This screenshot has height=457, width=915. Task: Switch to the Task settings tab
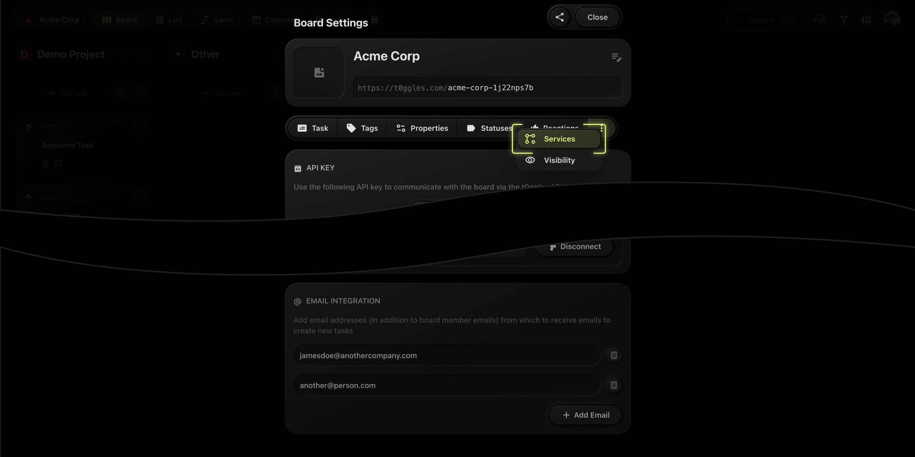point(312,128)
